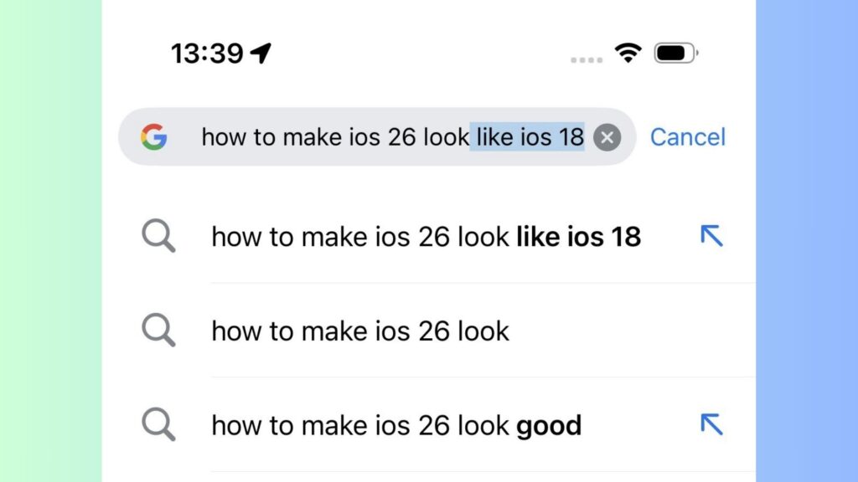Fill search with 'look good' suggestion arrow

click(711, 425)
